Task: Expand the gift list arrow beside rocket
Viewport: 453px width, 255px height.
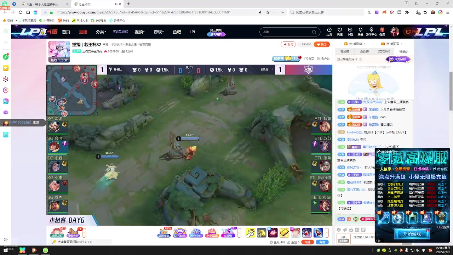Action: pyautogui.click(x=327, y=233)
